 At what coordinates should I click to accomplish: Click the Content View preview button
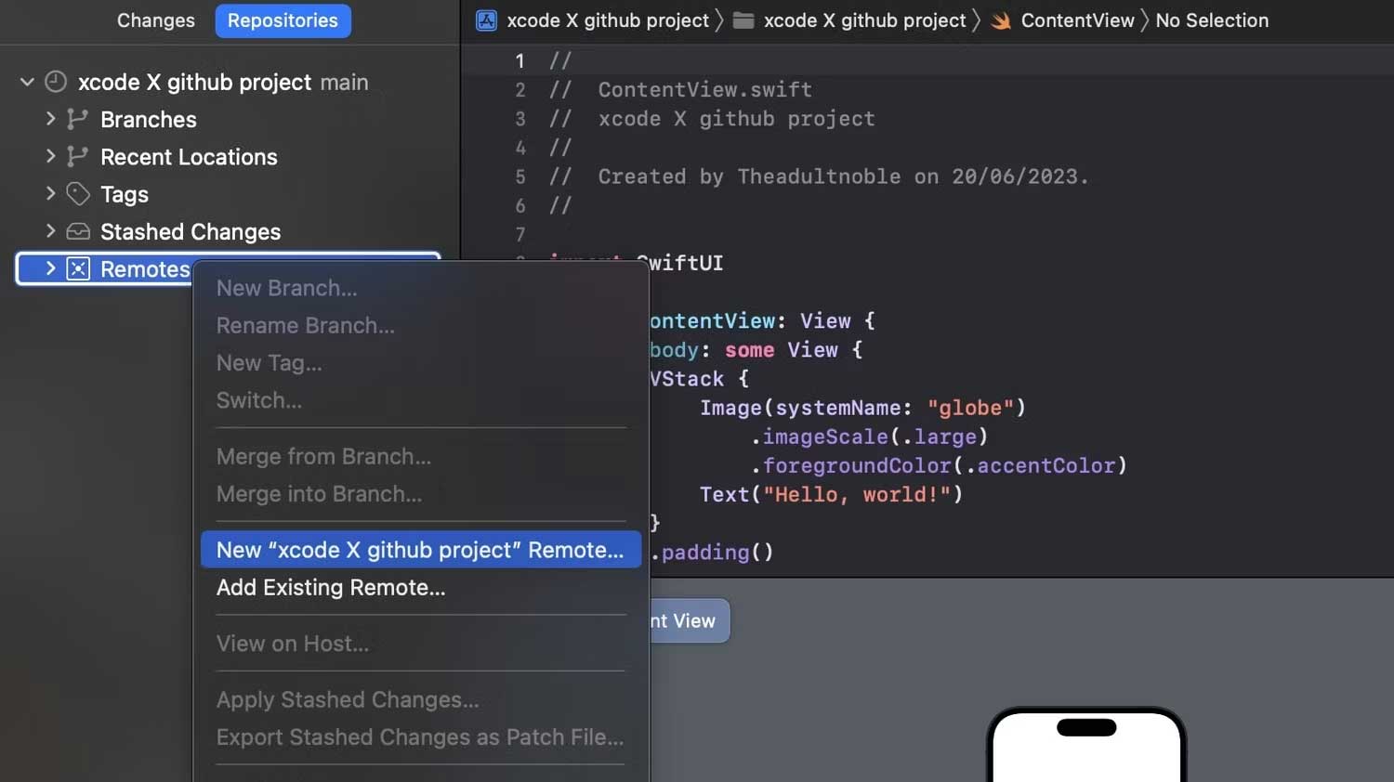(690, 620)
